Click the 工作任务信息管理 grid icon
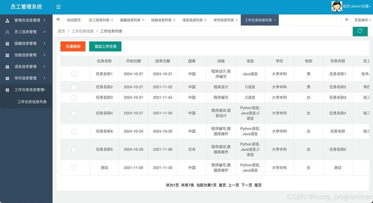The height and width of the screenshot is (203, 373). 7,90
